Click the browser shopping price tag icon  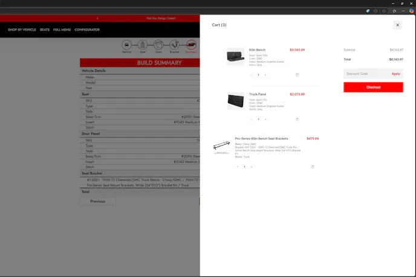[x=368, y=11]
